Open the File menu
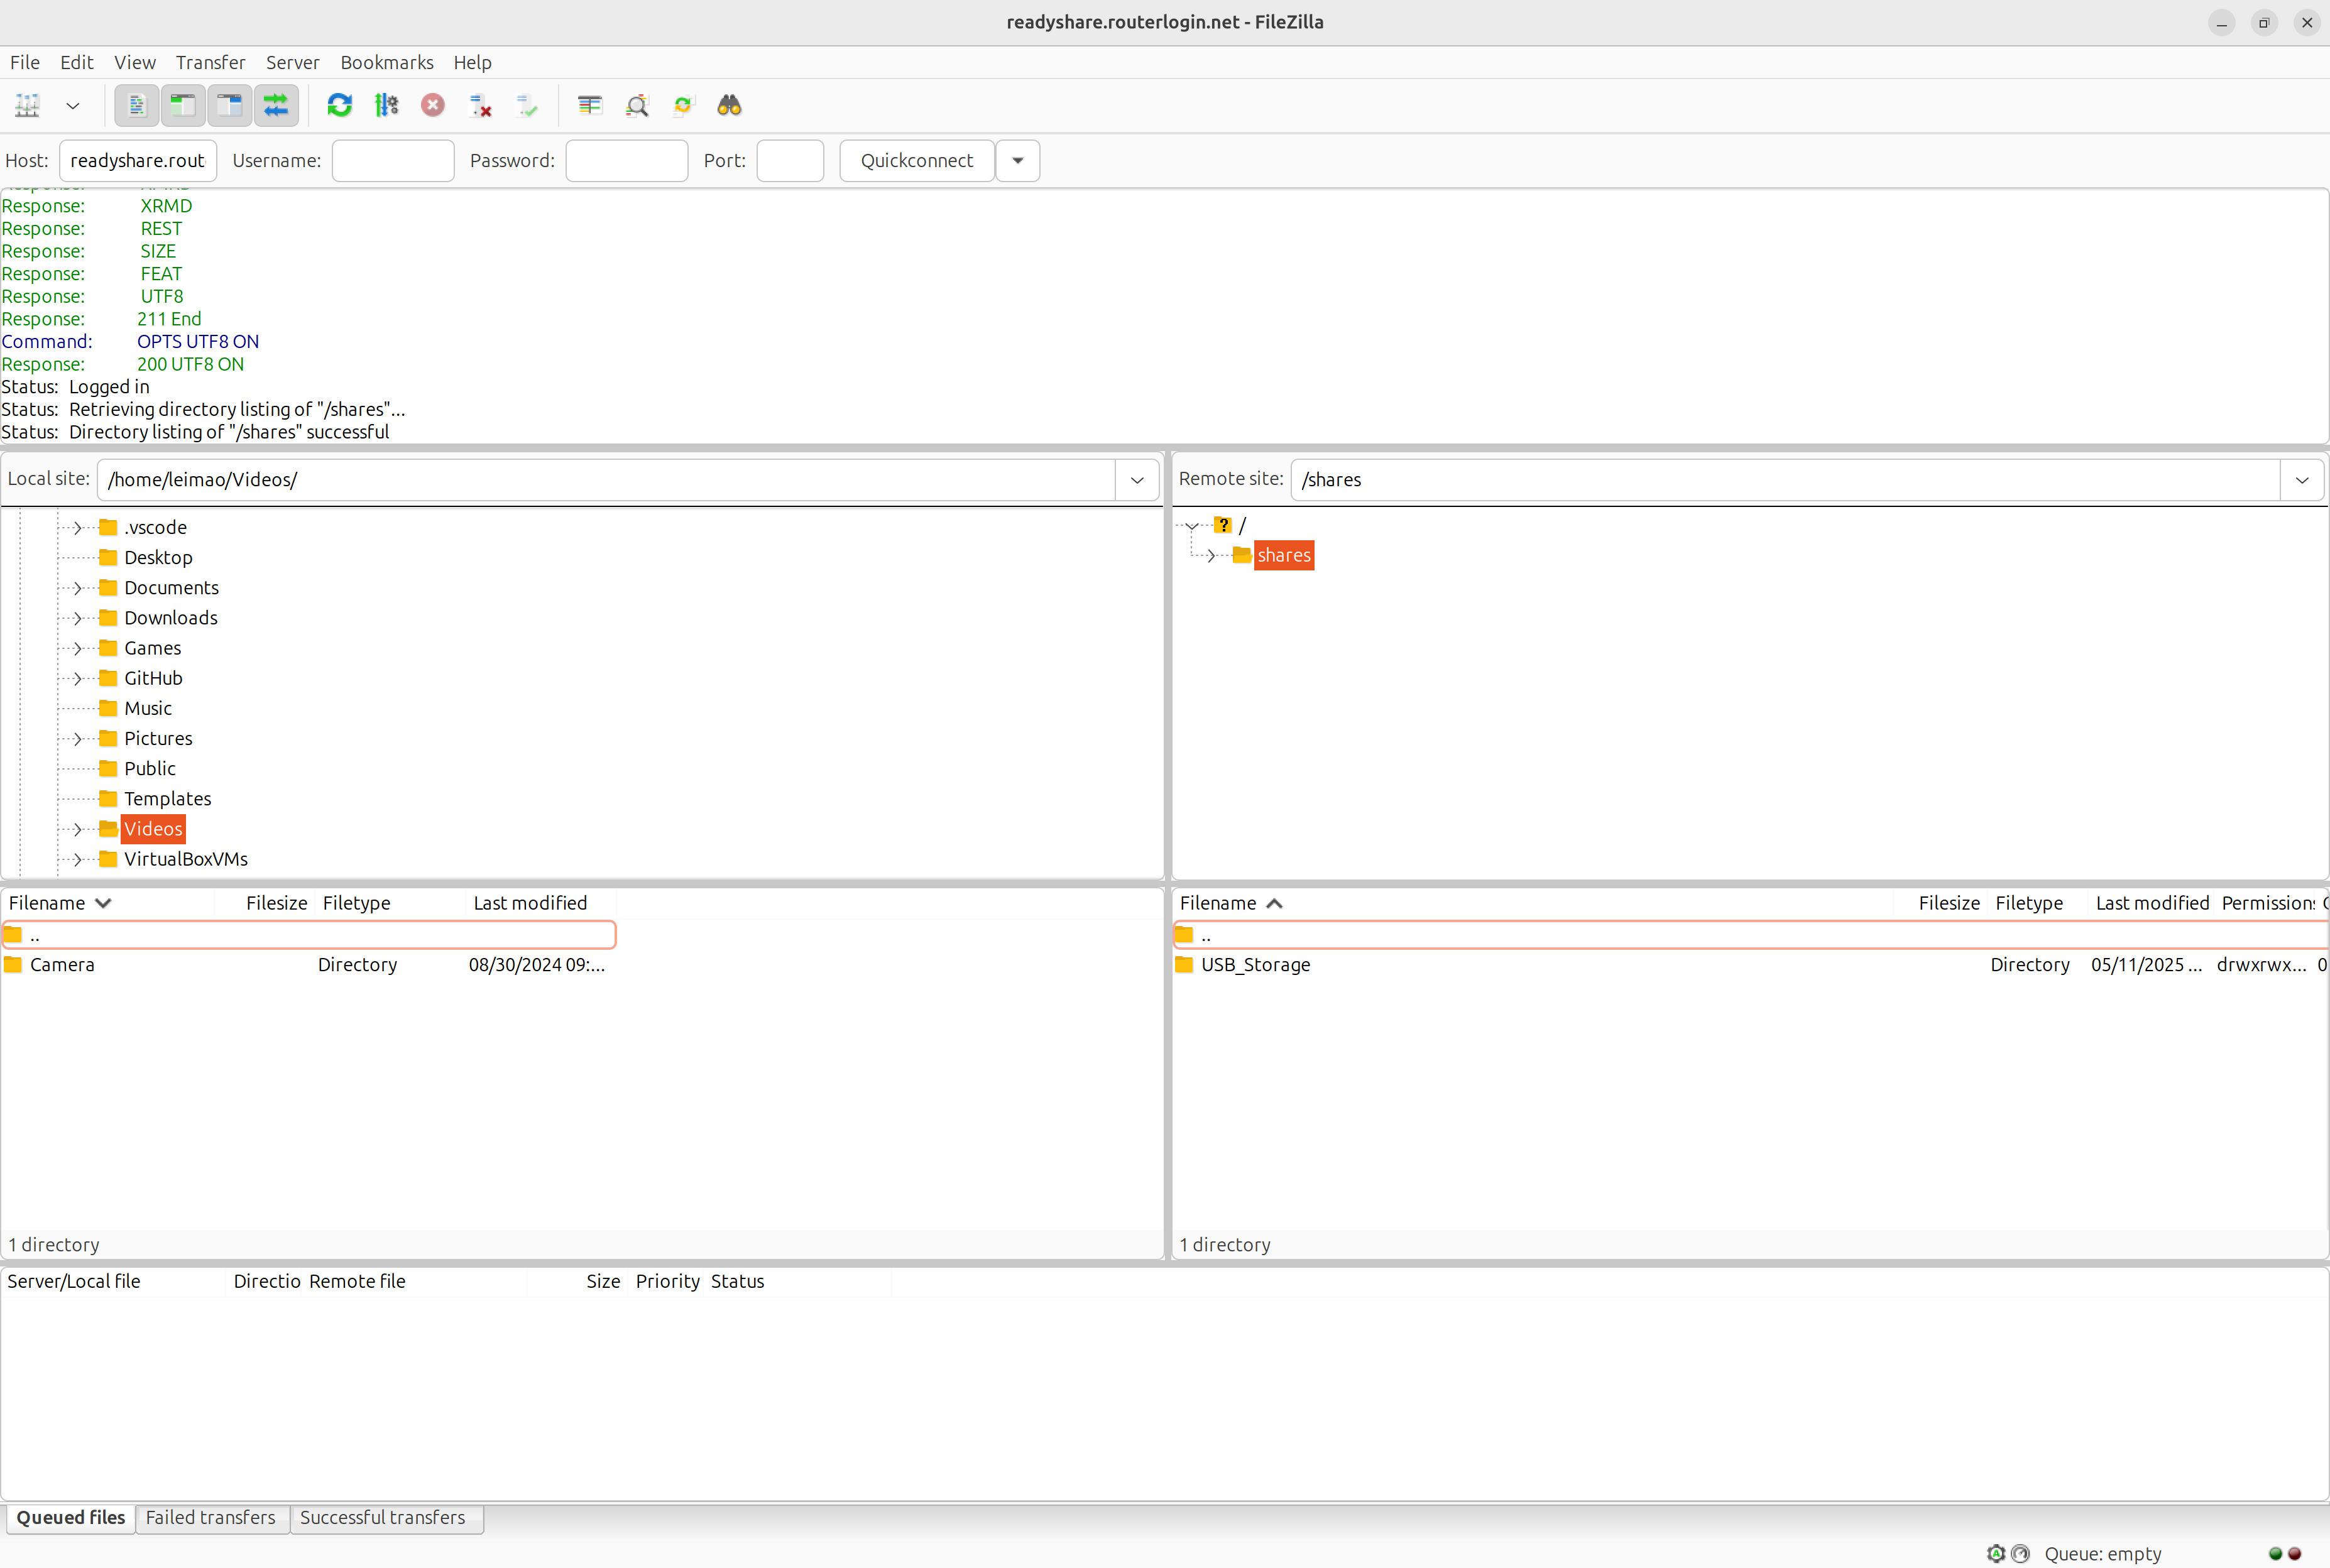Viewport: 2330px width, 1568px height. coord(25,62)
